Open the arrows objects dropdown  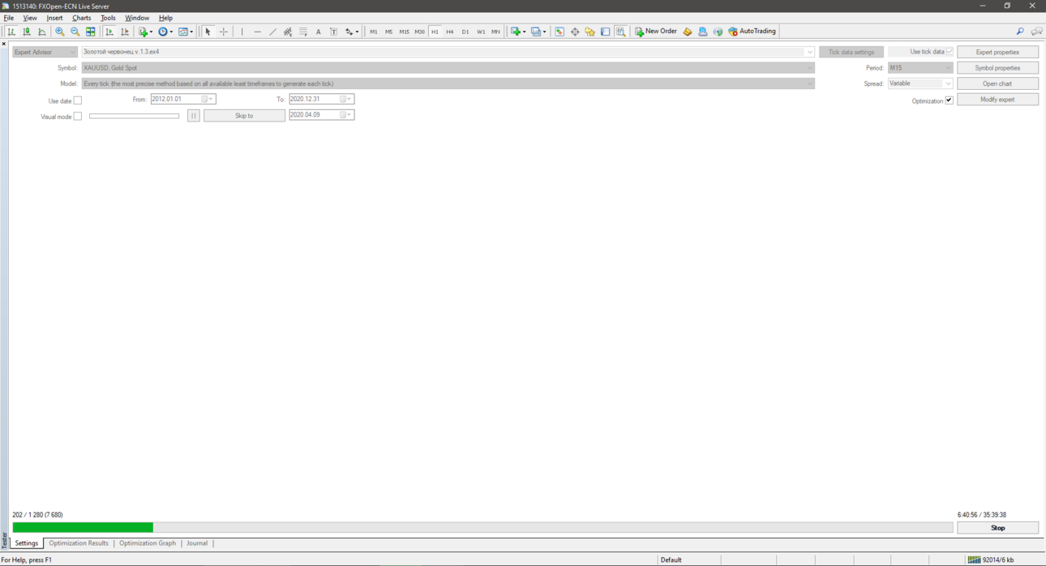352,32
